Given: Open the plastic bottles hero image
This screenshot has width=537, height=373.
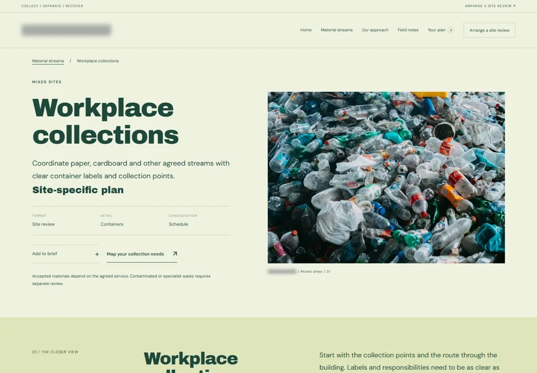Looking at the screenshot, I should point(386,177).
